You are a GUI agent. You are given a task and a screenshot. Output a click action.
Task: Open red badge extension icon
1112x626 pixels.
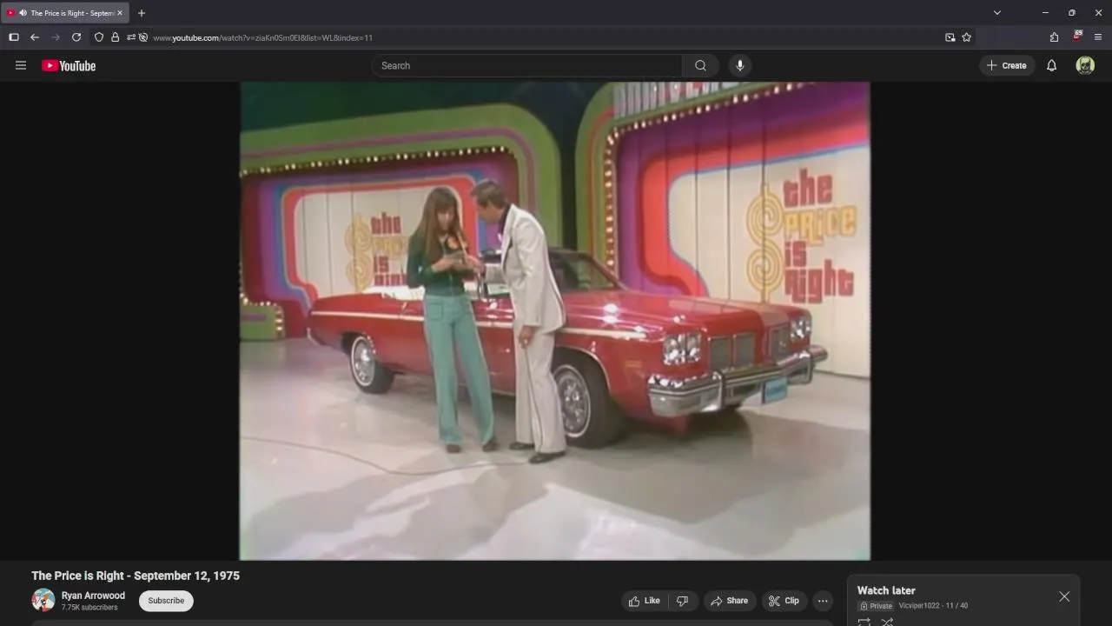click(x=1077, y=37)
